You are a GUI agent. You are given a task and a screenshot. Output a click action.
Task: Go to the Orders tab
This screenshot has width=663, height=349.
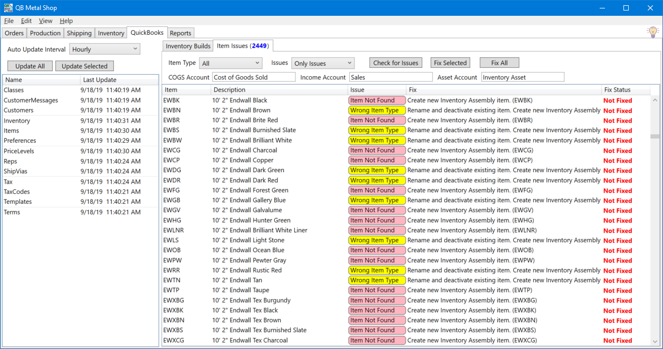pyautogui.click(x=14, y=33)
